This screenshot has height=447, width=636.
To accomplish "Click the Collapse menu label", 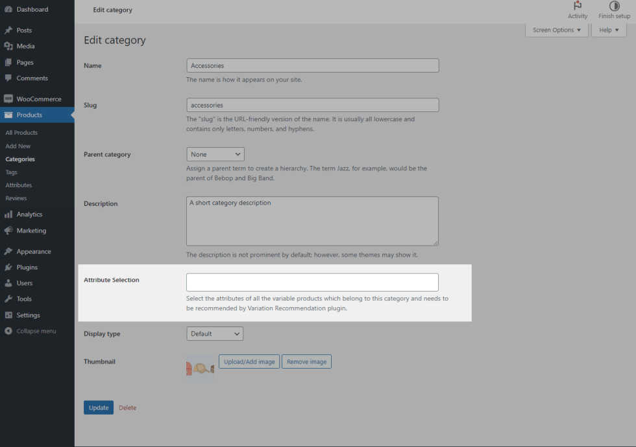I will (36, 331).
